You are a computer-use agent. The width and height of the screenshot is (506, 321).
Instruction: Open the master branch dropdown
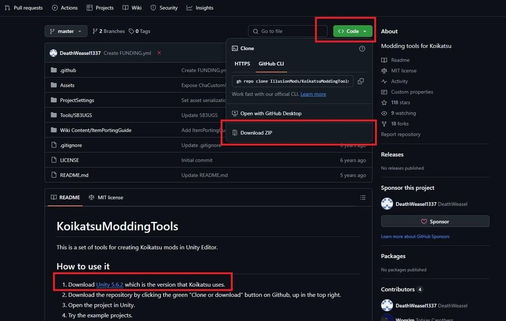point(66,31)
